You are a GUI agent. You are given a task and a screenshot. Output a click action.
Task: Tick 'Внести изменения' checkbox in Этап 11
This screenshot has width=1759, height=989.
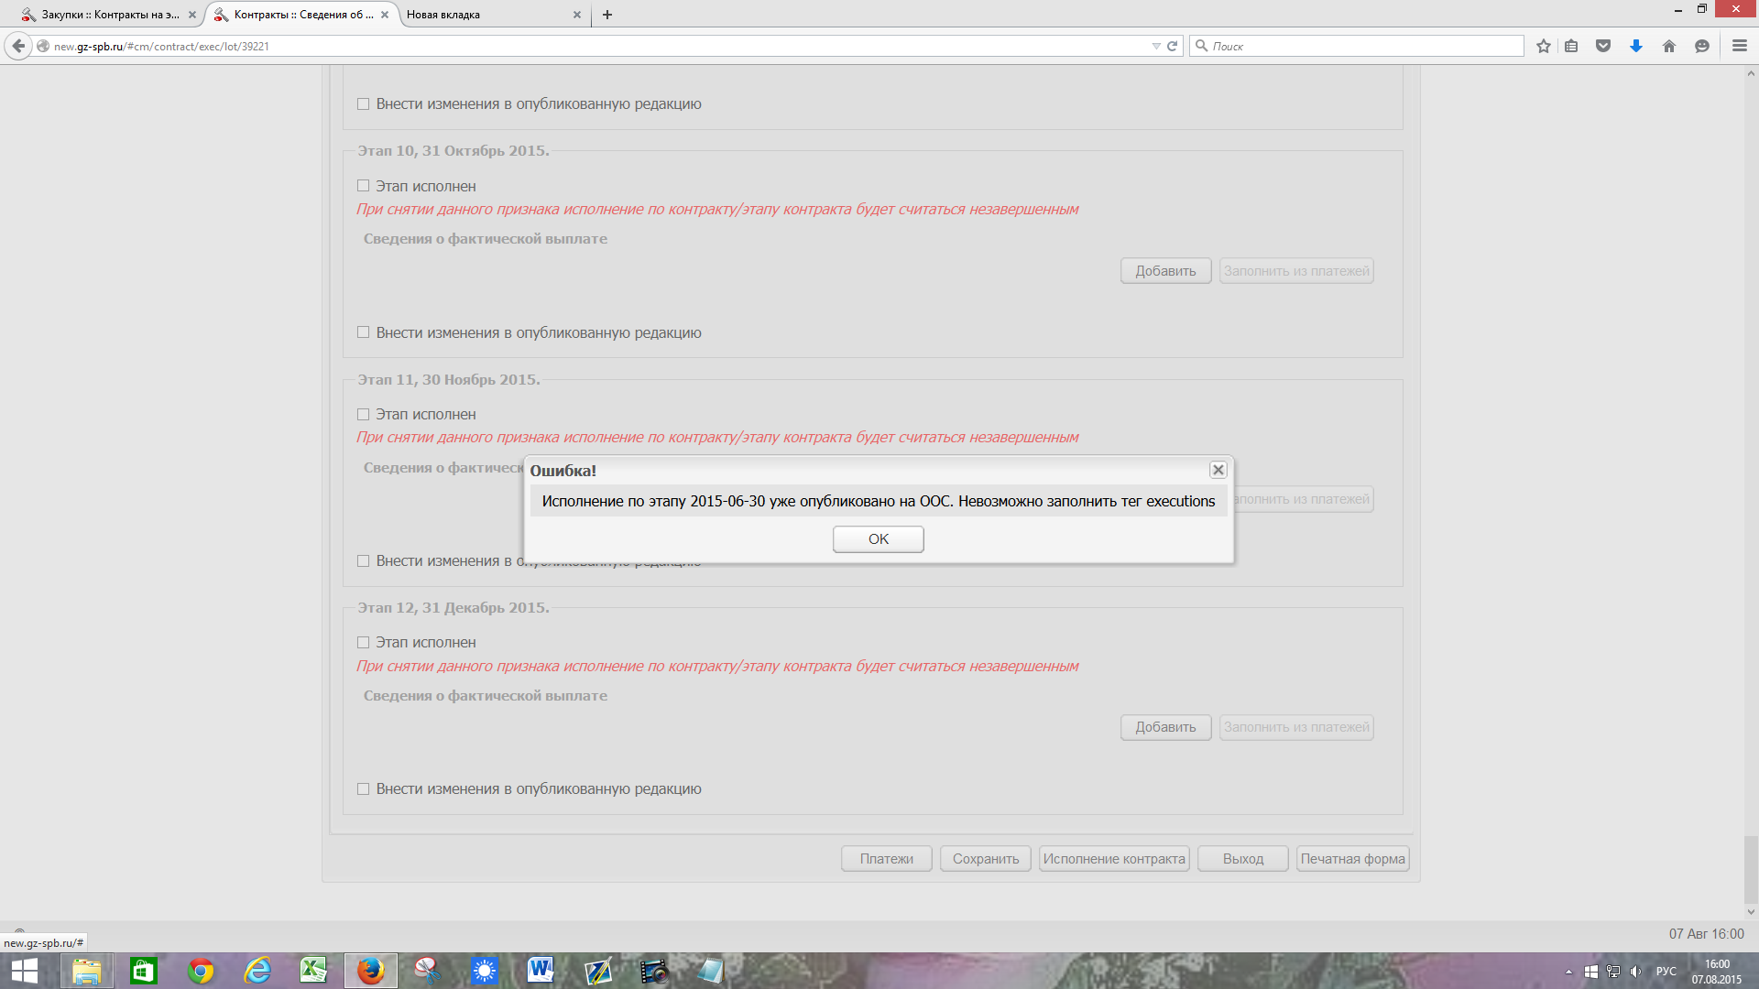363,561
